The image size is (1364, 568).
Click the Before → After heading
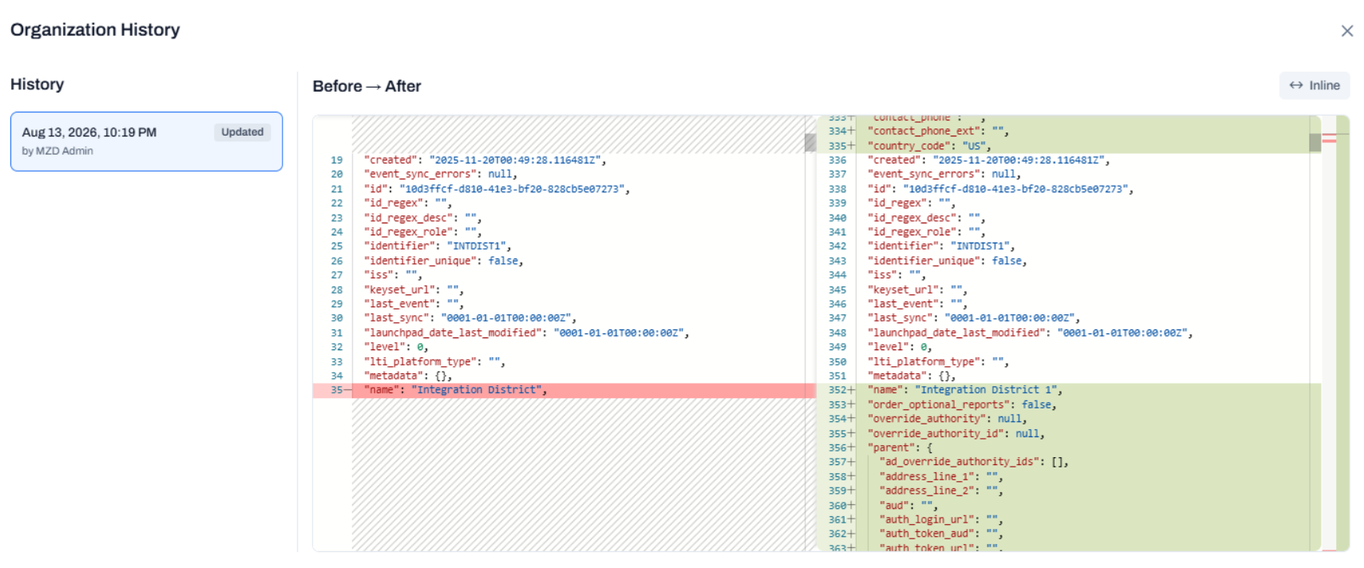tap(367, 86)
